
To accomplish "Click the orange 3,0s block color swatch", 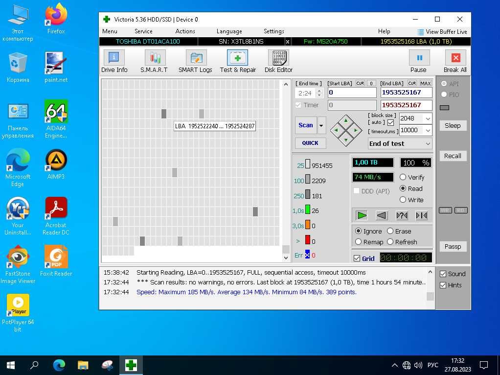I will 308,225.
